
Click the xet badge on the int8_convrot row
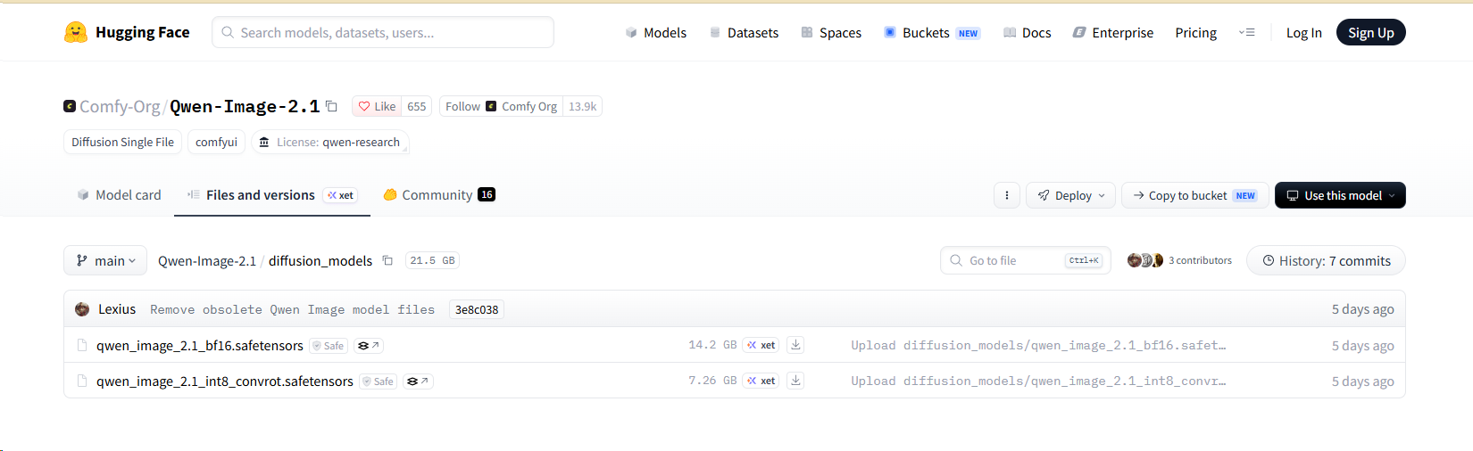[761, 381]
